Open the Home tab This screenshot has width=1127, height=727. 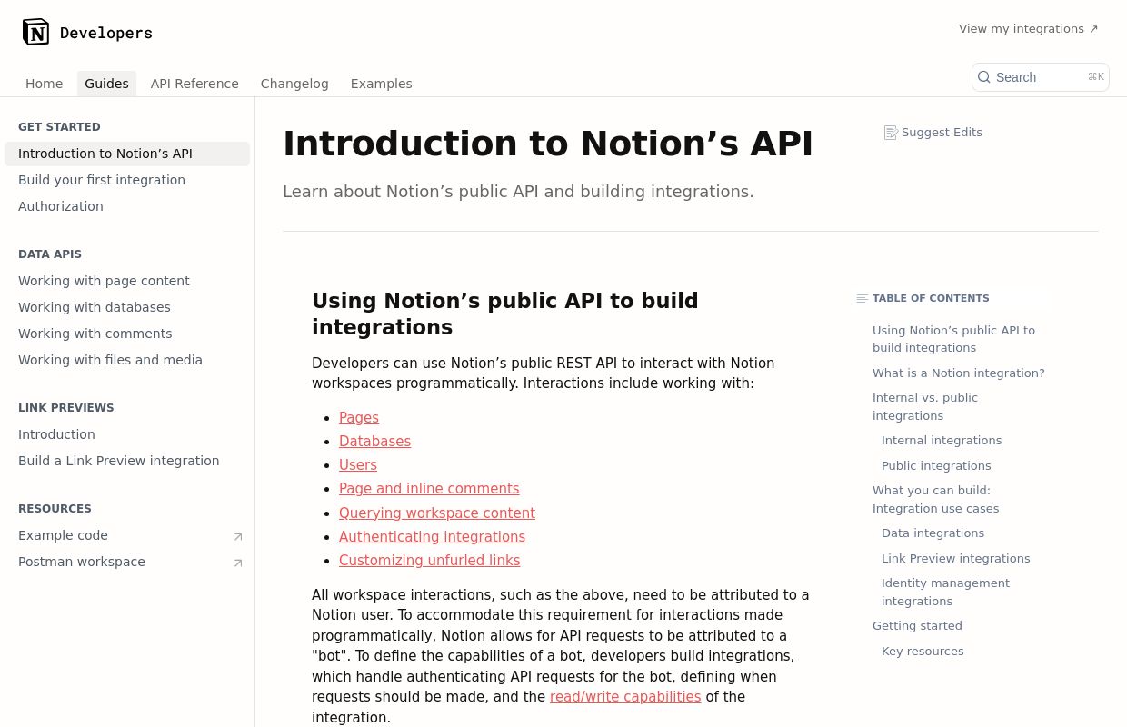coord(45,84)
